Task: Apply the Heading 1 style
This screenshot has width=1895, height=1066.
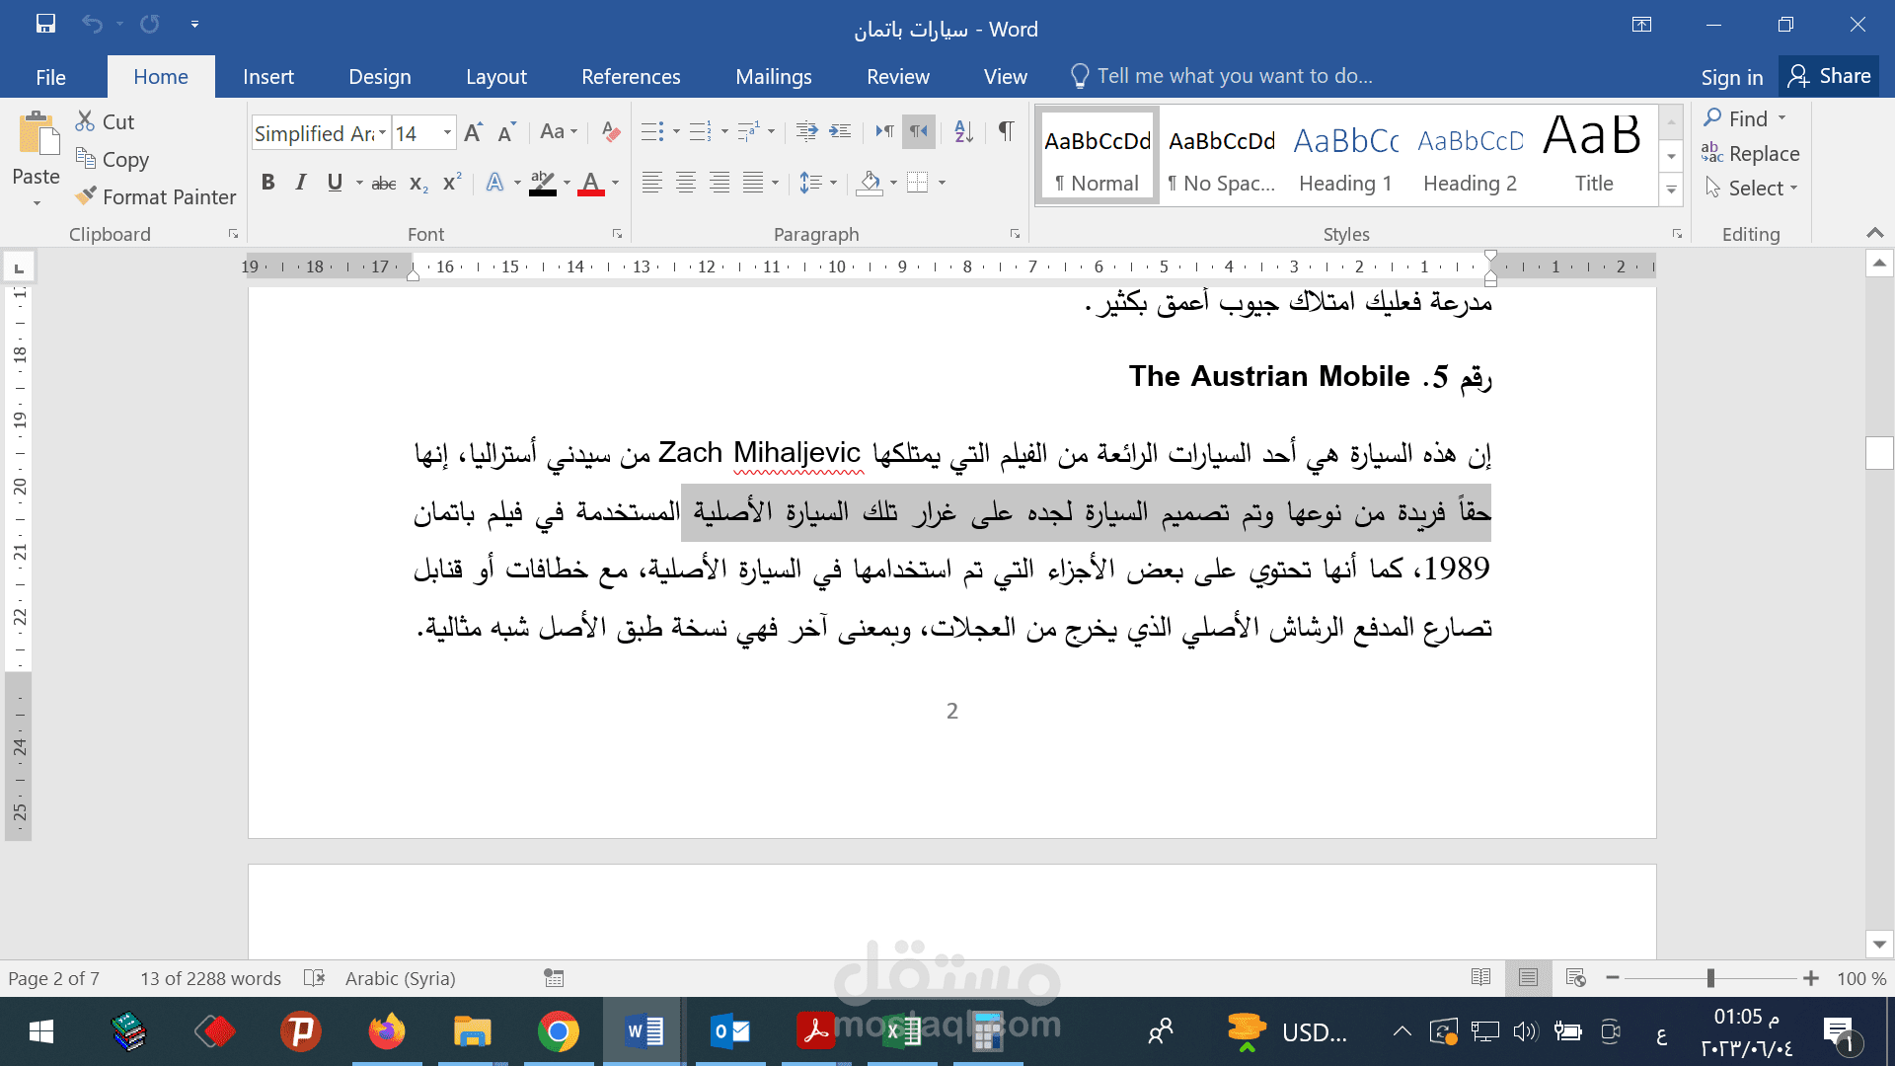Action: [x=1345, y=156]
